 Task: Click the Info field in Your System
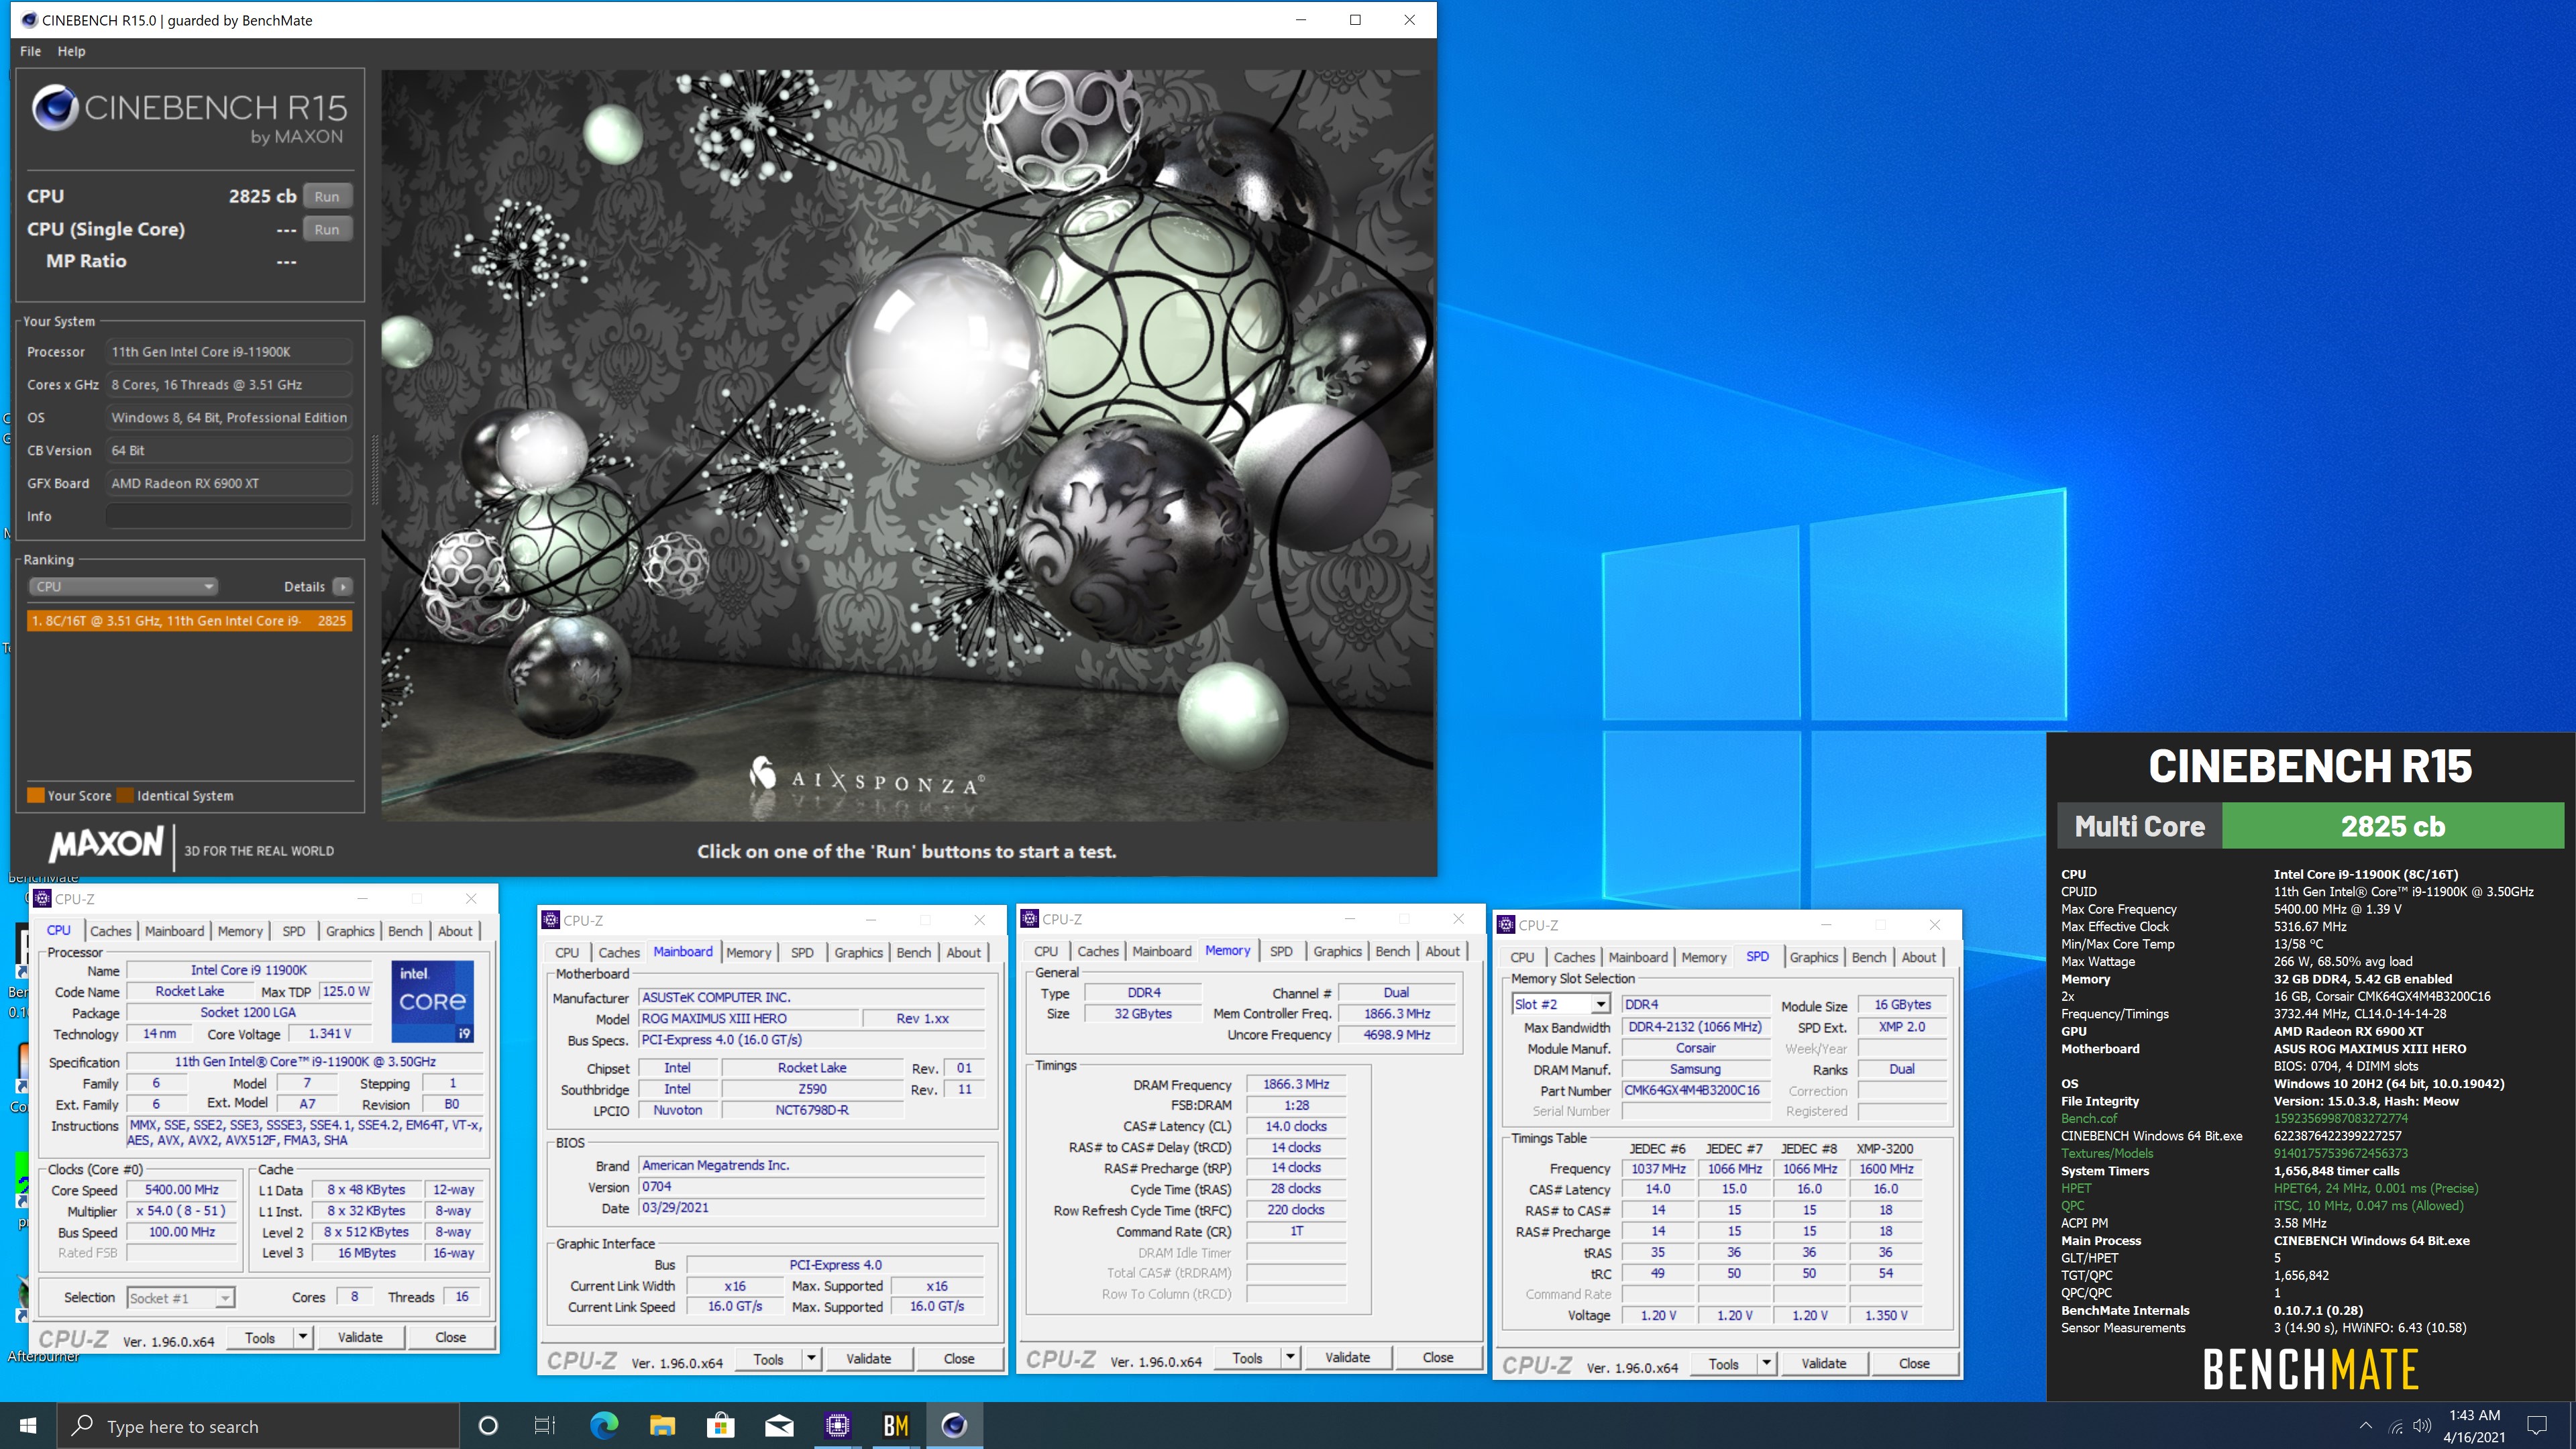click(229, 516)
